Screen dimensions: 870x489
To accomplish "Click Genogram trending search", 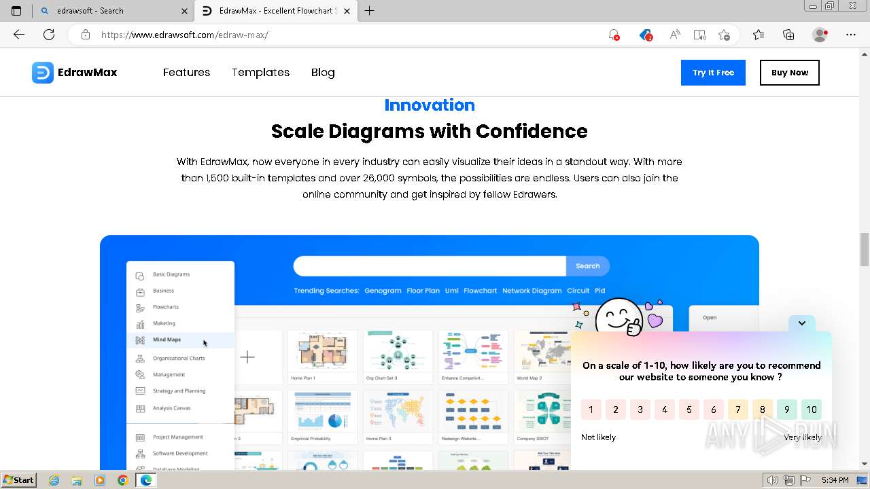I will (x=383, y=291).
